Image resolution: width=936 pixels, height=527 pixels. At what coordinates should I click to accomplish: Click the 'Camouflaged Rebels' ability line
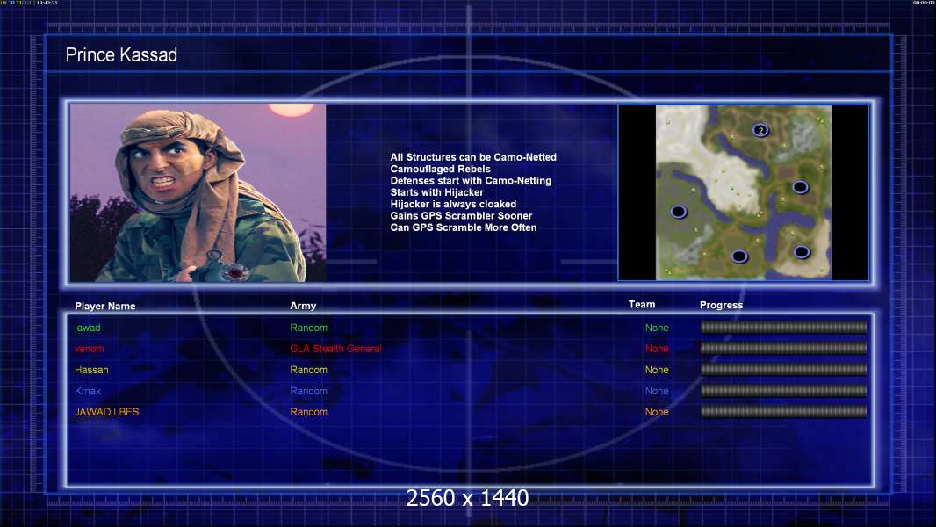[x=441, y=169]
